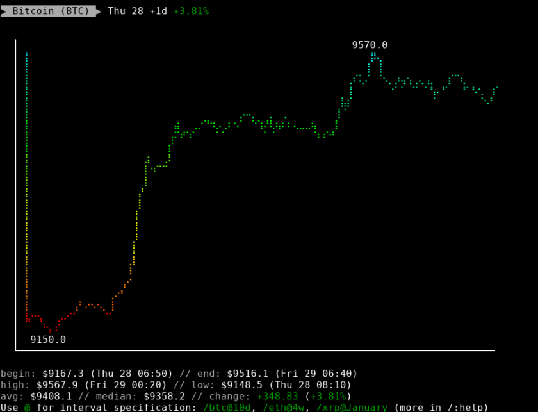Click the +1d interval text

158,11
